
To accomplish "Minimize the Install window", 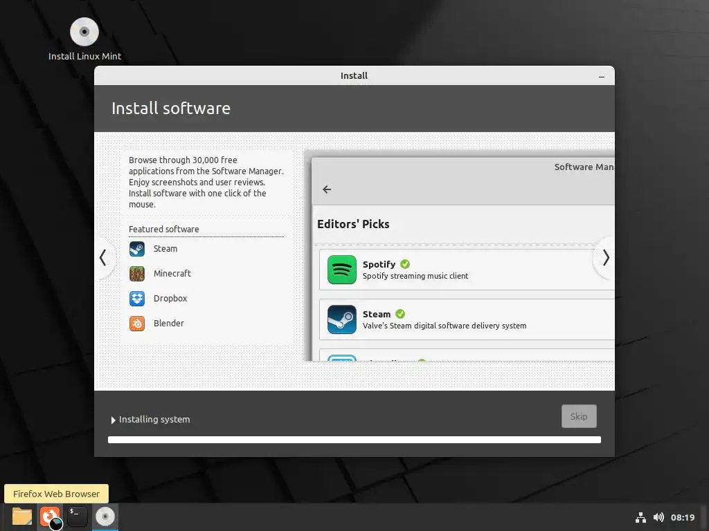I will [x=602, y=76].
